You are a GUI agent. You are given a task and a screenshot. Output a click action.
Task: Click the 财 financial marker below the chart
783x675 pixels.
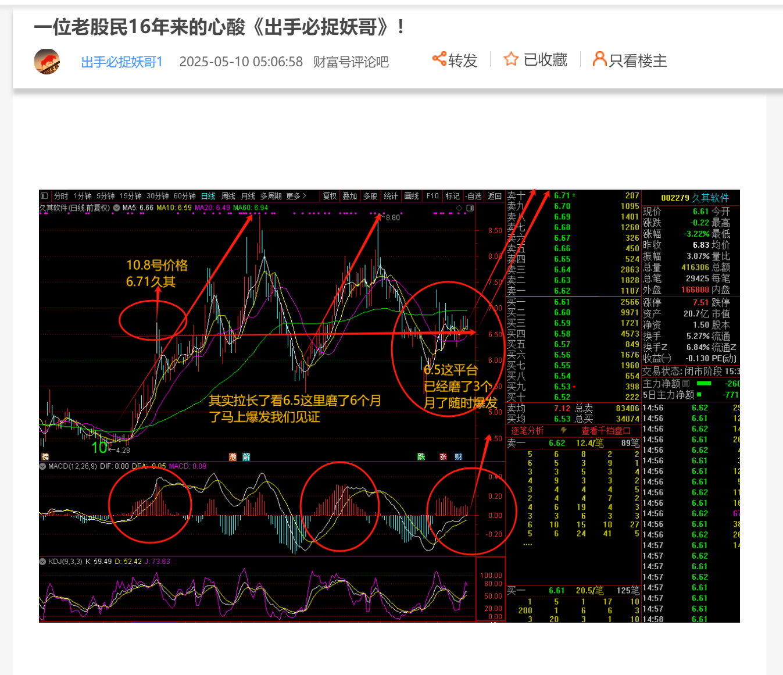click(x=459, y=457)
